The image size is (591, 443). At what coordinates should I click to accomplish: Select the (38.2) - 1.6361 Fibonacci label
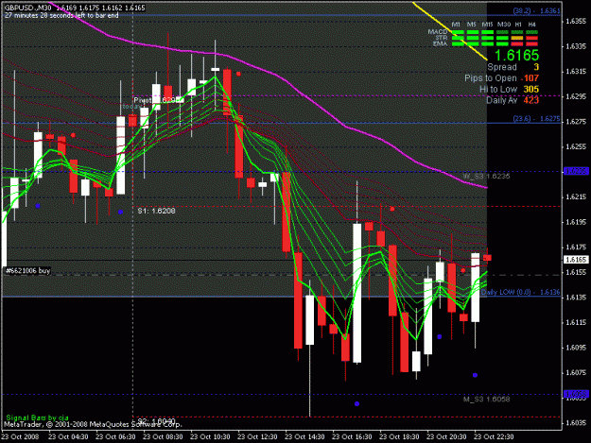click(537, 11)
